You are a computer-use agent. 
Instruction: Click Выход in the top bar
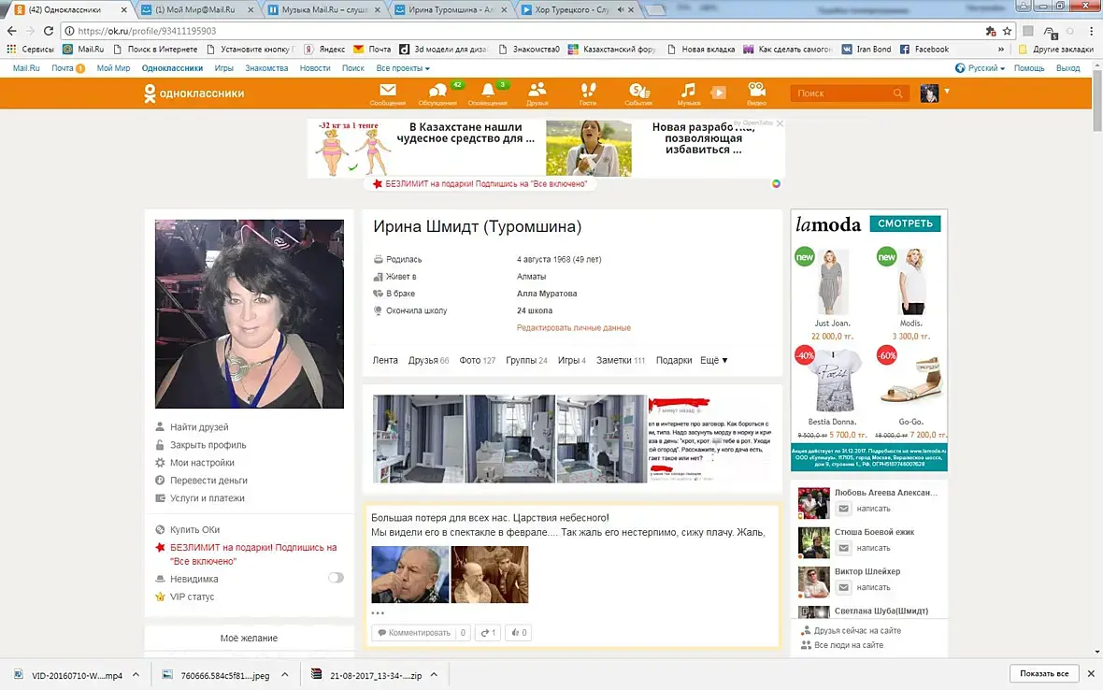[x=1067, y=68]
